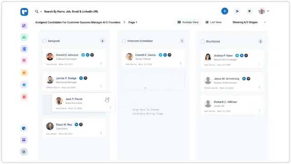
Task: Open the dashboard icon in sidebar
Action: coord(24,26)
